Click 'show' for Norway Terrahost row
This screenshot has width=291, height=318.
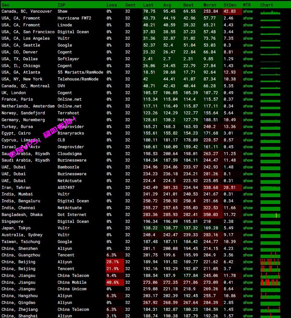point(248,113)
